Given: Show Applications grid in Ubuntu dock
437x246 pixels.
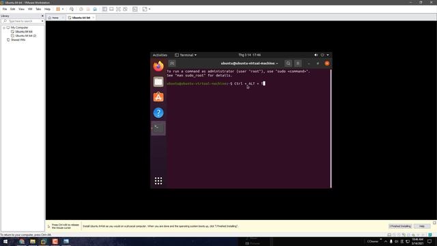Looking at the screenshot, I should (158, 181).
